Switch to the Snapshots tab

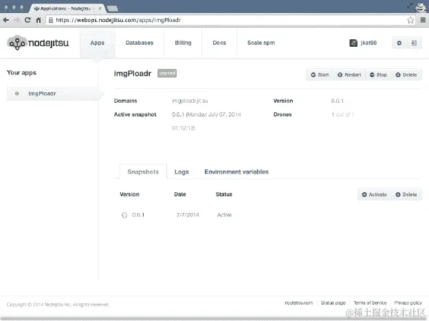pyautogui.click(x=143, y=172)
